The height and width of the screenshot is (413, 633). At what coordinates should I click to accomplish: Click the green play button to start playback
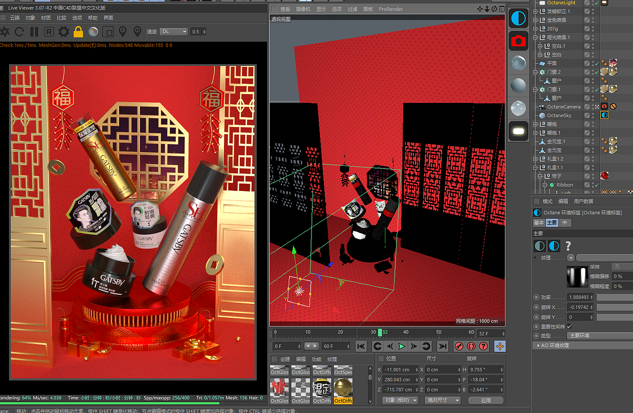point(402,346)
